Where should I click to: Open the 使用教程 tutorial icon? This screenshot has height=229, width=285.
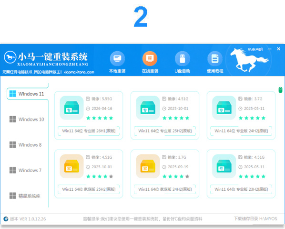tap(215, 58)
